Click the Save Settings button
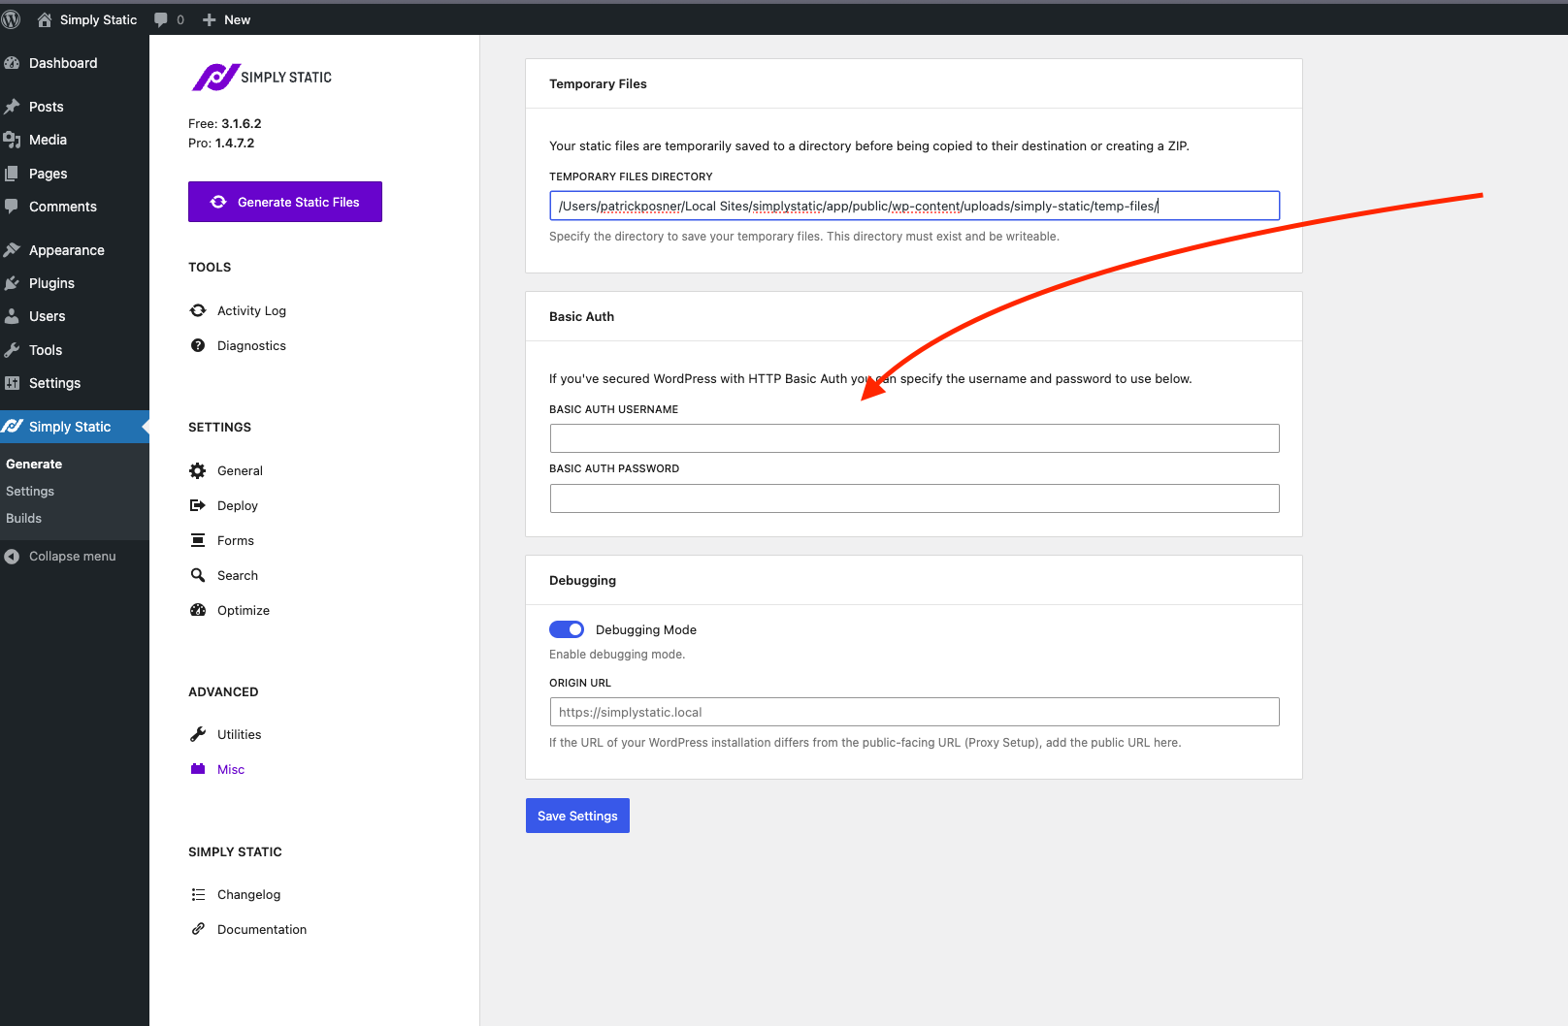The height and width of the screenshot is (1026, 1568). (x=577, y=816)
